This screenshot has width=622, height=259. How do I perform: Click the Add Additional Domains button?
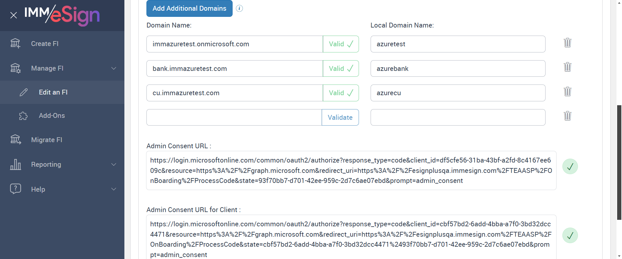(x=189, y=8)
